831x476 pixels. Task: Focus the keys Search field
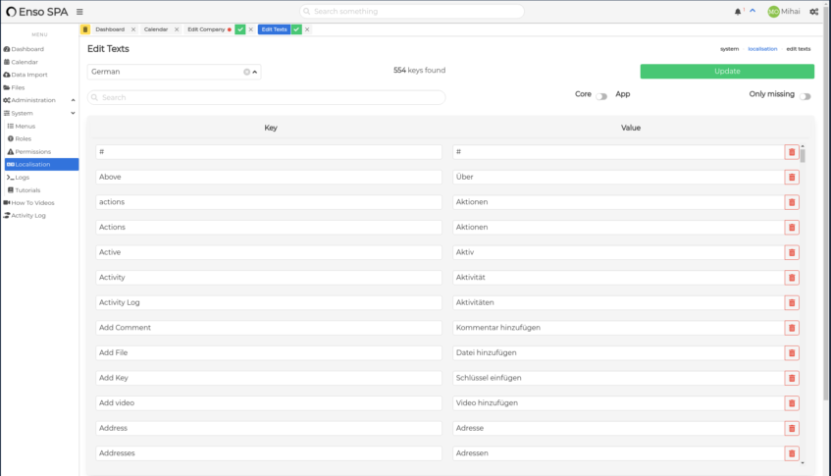pyautogui.click(x=267, y=97)
